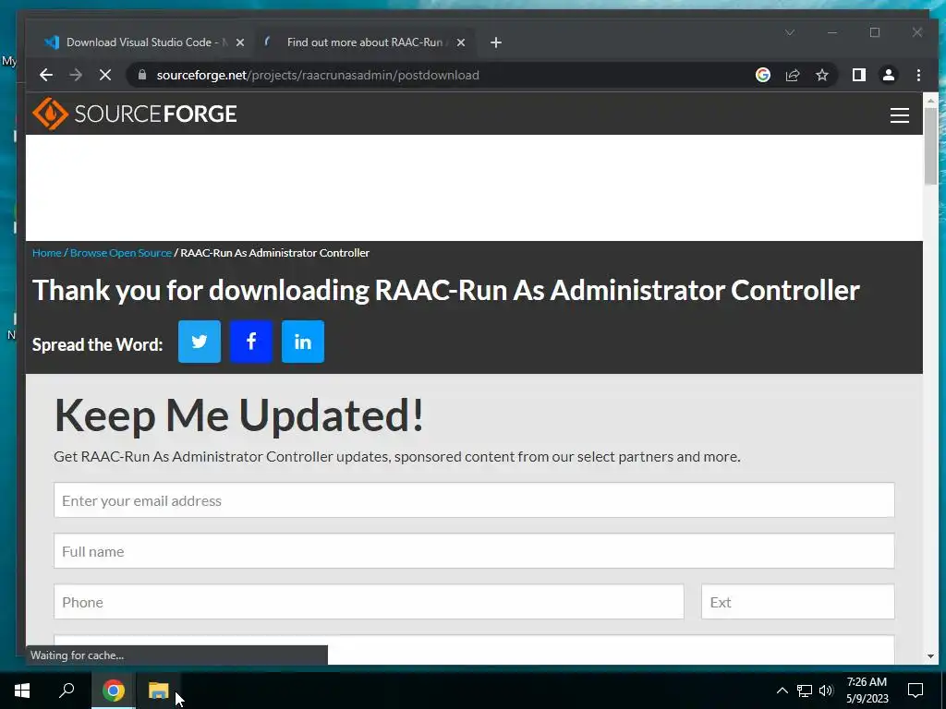Open network status tray icon
946x709 pixels.
point(805,691)
